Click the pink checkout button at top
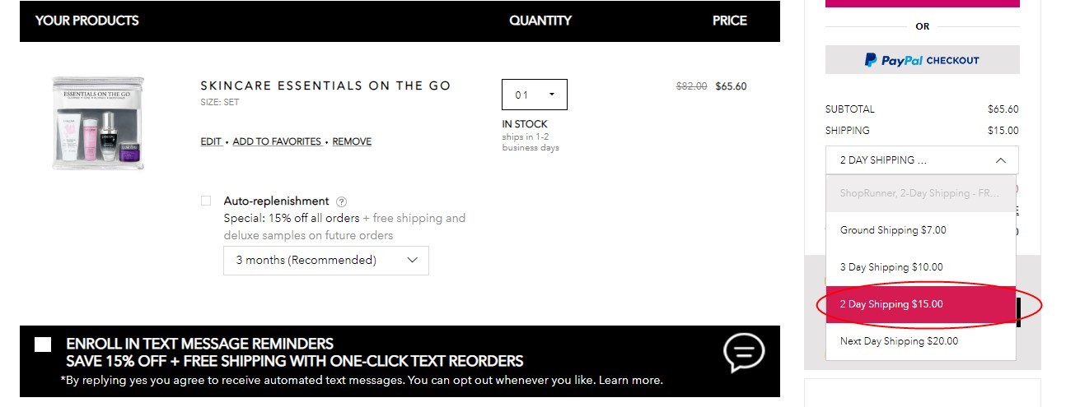Image resolution: width=1080 pixels, height=407 pixels. 922,3
